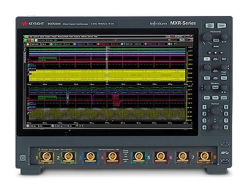247x187 pixels.
Task: Select the yellow channel 1 BNC input
Action: click(46, 157)
